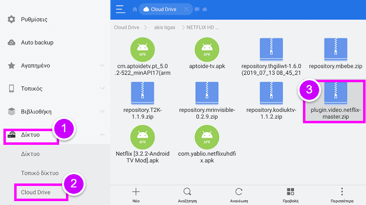Screen dimensions: 366x205
Task: Open aptoide-tv.apk file icon
Action: pos(207,49)
